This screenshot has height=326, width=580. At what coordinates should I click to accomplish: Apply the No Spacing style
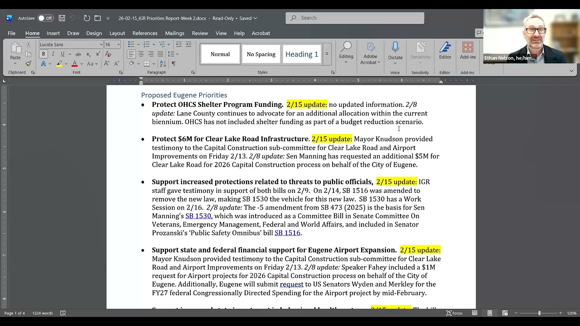tap(261, 54)
